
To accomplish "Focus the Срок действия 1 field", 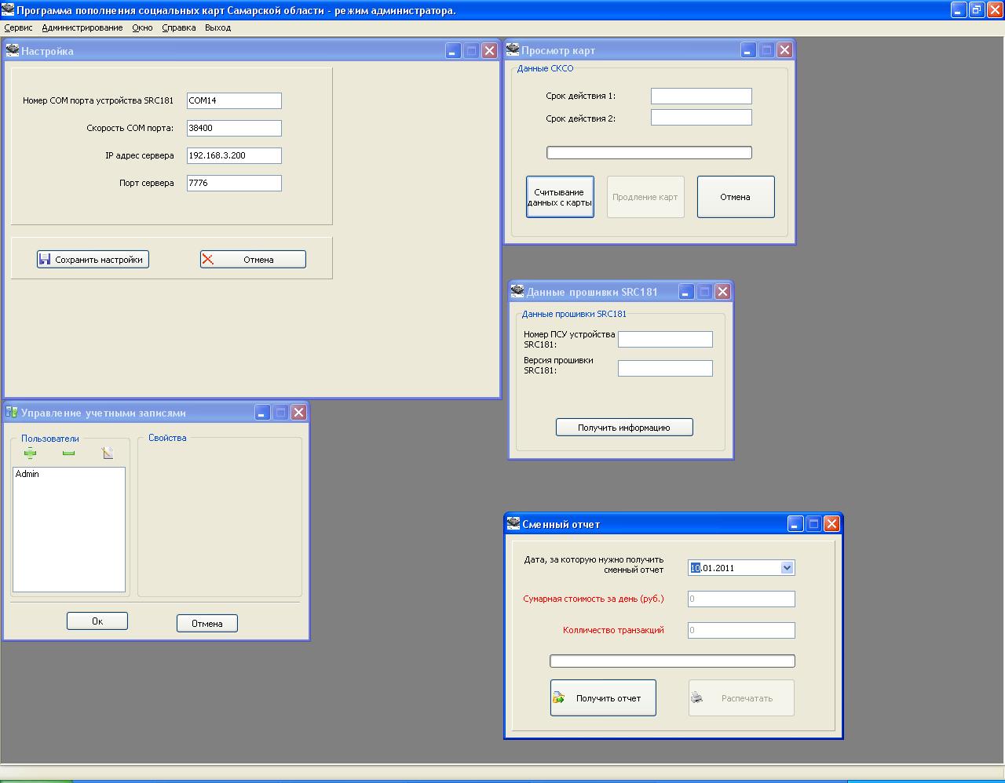I will pos(701,96).
